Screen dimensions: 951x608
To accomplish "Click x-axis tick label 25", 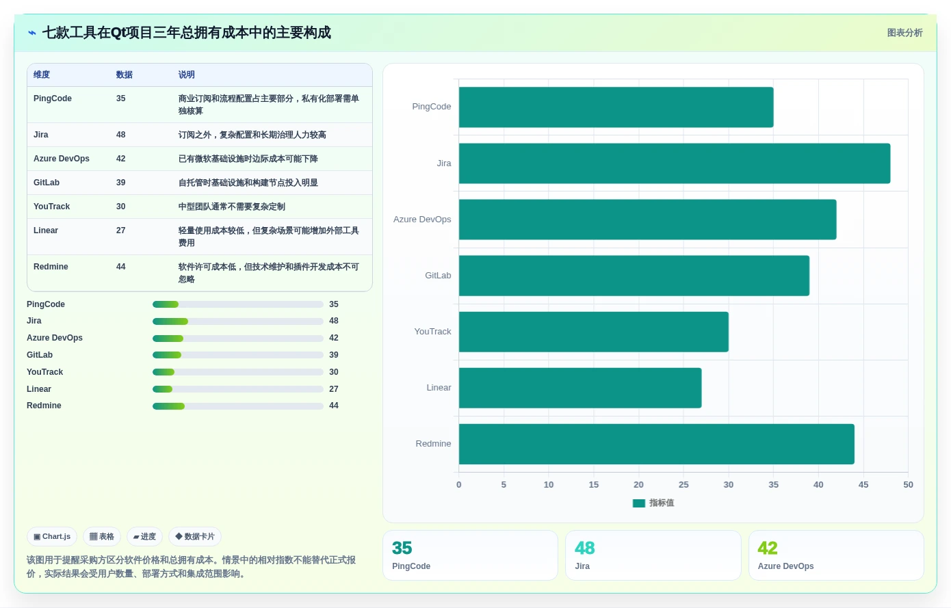I will tap(683, 485).
